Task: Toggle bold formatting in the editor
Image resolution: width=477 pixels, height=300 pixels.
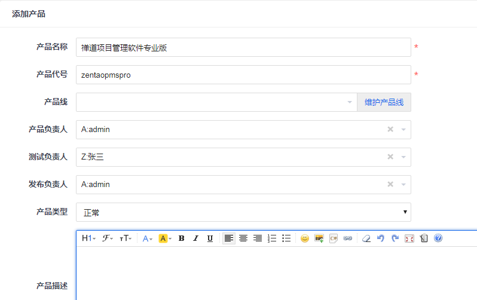Action: pos(182,238)
